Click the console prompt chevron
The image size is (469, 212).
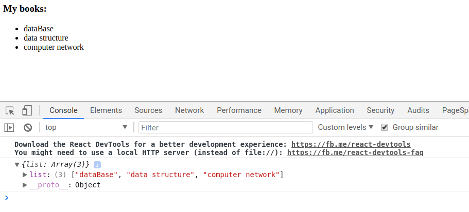6,197
